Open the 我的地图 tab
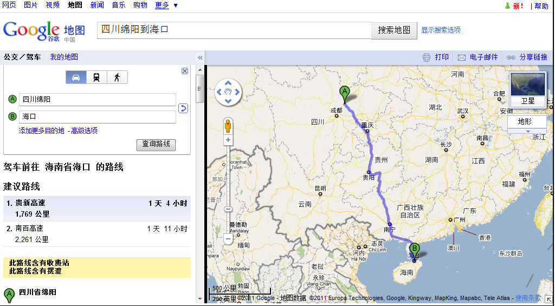555x306 pixels. tap(64, 57)
